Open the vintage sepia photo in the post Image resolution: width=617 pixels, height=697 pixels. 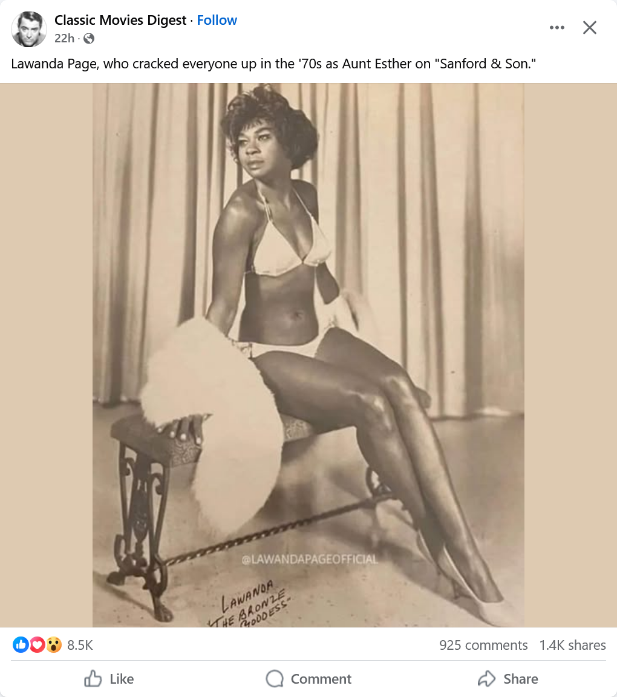[x=308, y=355]
